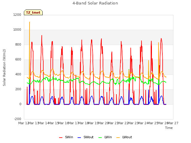Click the blue SWout legend color marker
191x143 pixels.
pos(79,138)
